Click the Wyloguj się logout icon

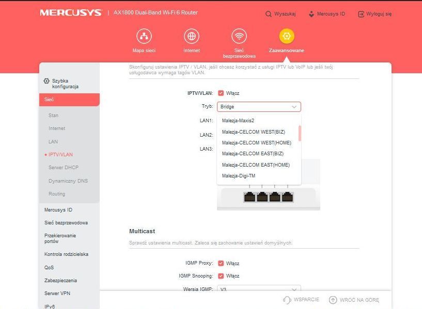pyautogui.click(x=361, y=14)
